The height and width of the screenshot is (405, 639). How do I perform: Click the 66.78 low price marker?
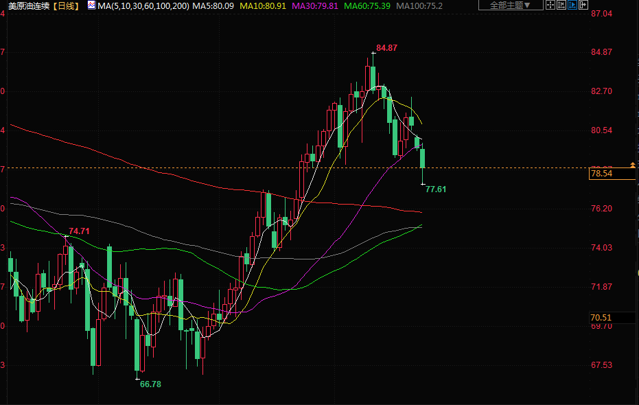[150, 384]
